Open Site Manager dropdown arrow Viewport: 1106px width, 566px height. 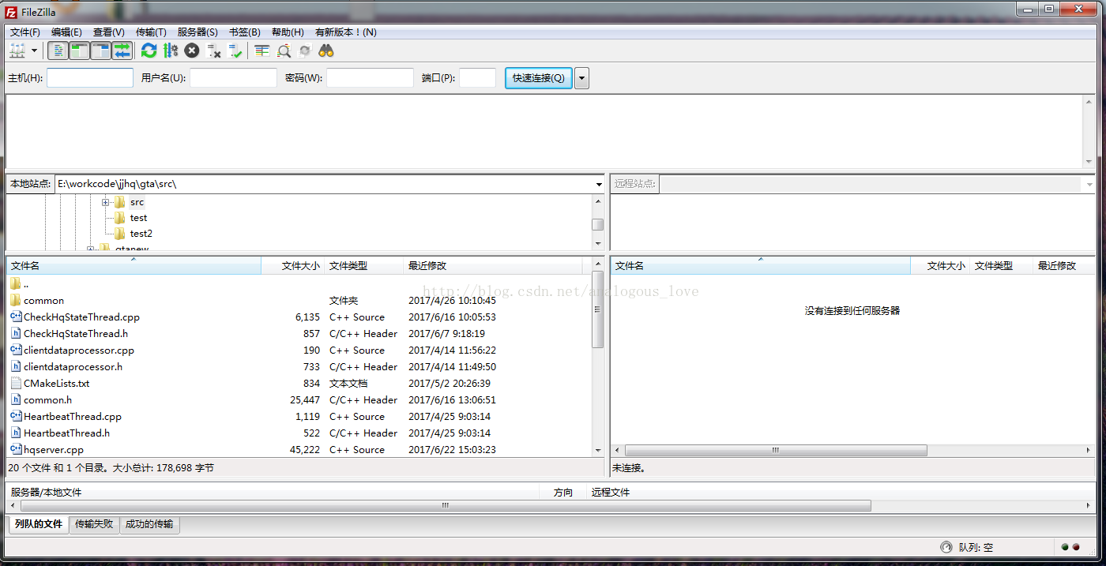pyautogui.click(x=34, y=51)
